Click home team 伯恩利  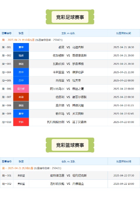(x=60, y=97)
